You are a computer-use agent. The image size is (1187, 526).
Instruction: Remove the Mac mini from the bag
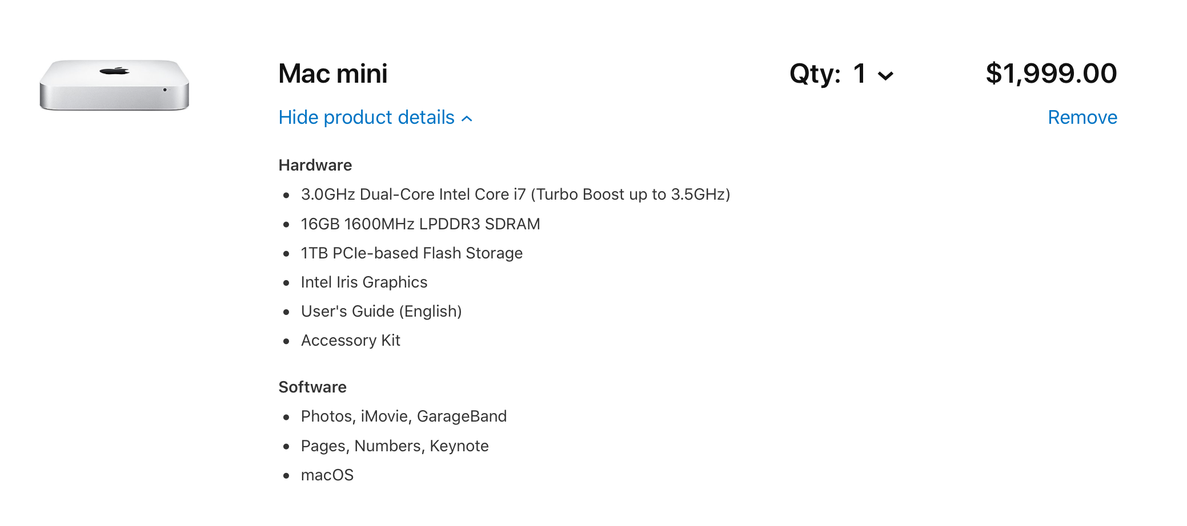tap(1082, 118)
